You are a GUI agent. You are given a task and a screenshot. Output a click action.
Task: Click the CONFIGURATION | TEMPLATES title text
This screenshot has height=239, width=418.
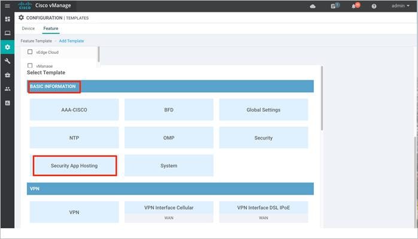57,18
